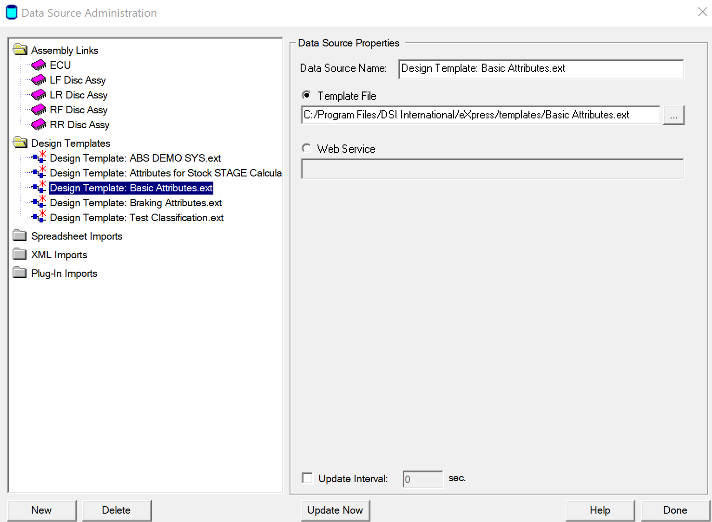Select Design Template: Braking Attributes.ext
712x522 pixels.
(136, 202)
